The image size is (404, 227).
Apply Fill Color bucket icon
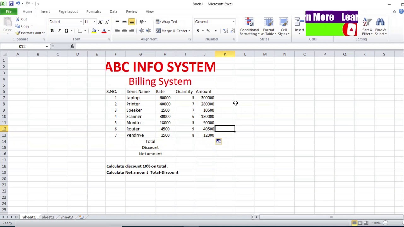pos(94,31)
